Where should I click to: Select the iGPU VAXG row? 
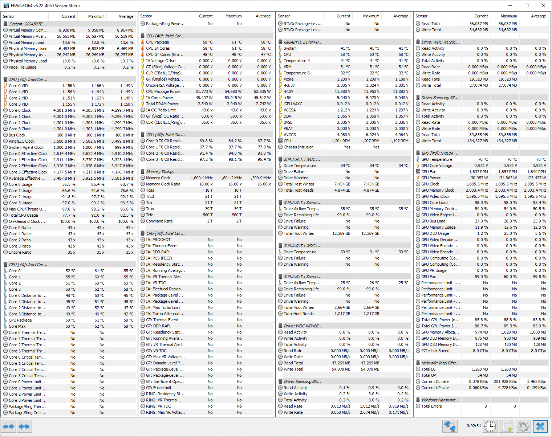coord(344,104)
